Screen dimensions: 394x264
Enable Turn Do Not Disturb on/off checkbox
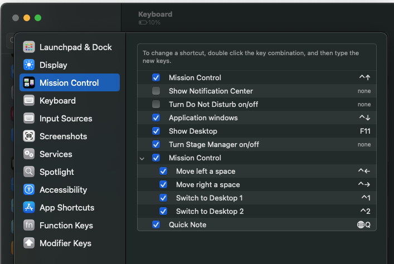[156, 104]
